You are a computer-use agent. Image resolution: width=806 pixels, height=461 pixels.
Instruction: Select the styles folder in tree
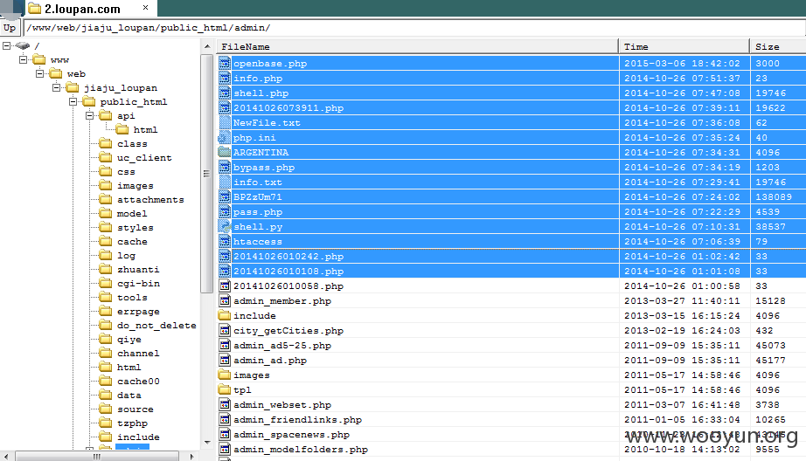point(135,227)
